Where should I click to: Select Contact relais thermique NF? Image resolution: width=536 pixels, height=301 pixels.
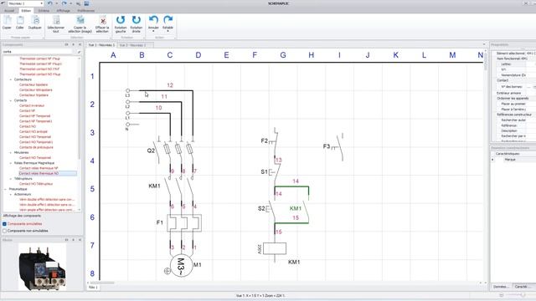point(39,168)
